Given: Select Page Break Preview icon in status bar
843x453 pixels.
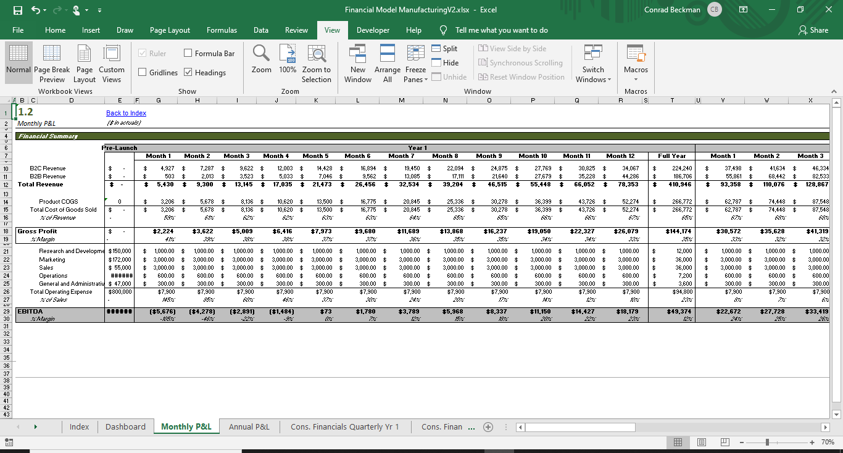Looking at the screenshot, I should click(x=725, y=442).
